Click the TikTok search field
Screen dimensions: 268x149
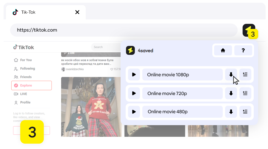[x=104, y=47]
